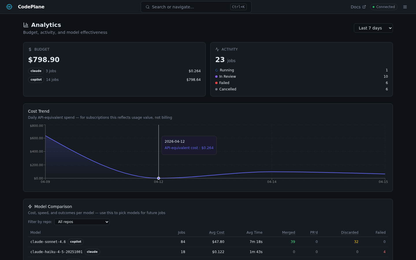416x260 pixels.
Task: Click the dollar icon on the Budget card
Action: click(x=29, y=49)
